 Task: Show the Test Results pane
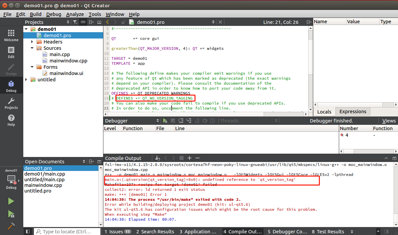[328, 231]
